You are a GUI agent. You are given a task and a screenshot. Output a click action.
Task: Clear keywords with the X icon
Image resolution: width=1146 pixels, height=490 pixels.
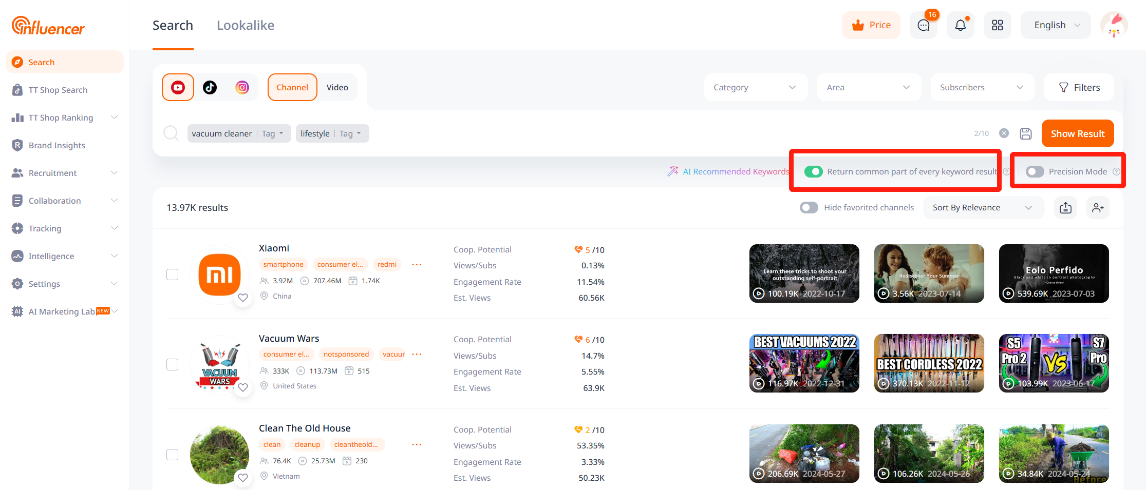pyautogui.click(x=1004, y=133)
